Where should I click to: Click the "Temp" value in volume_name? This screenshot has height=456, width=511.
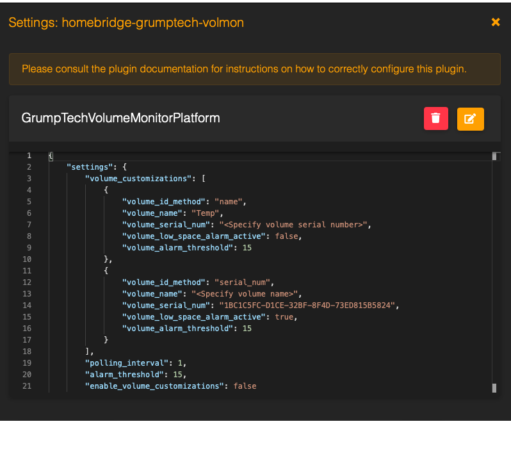[x=206, y=213]
